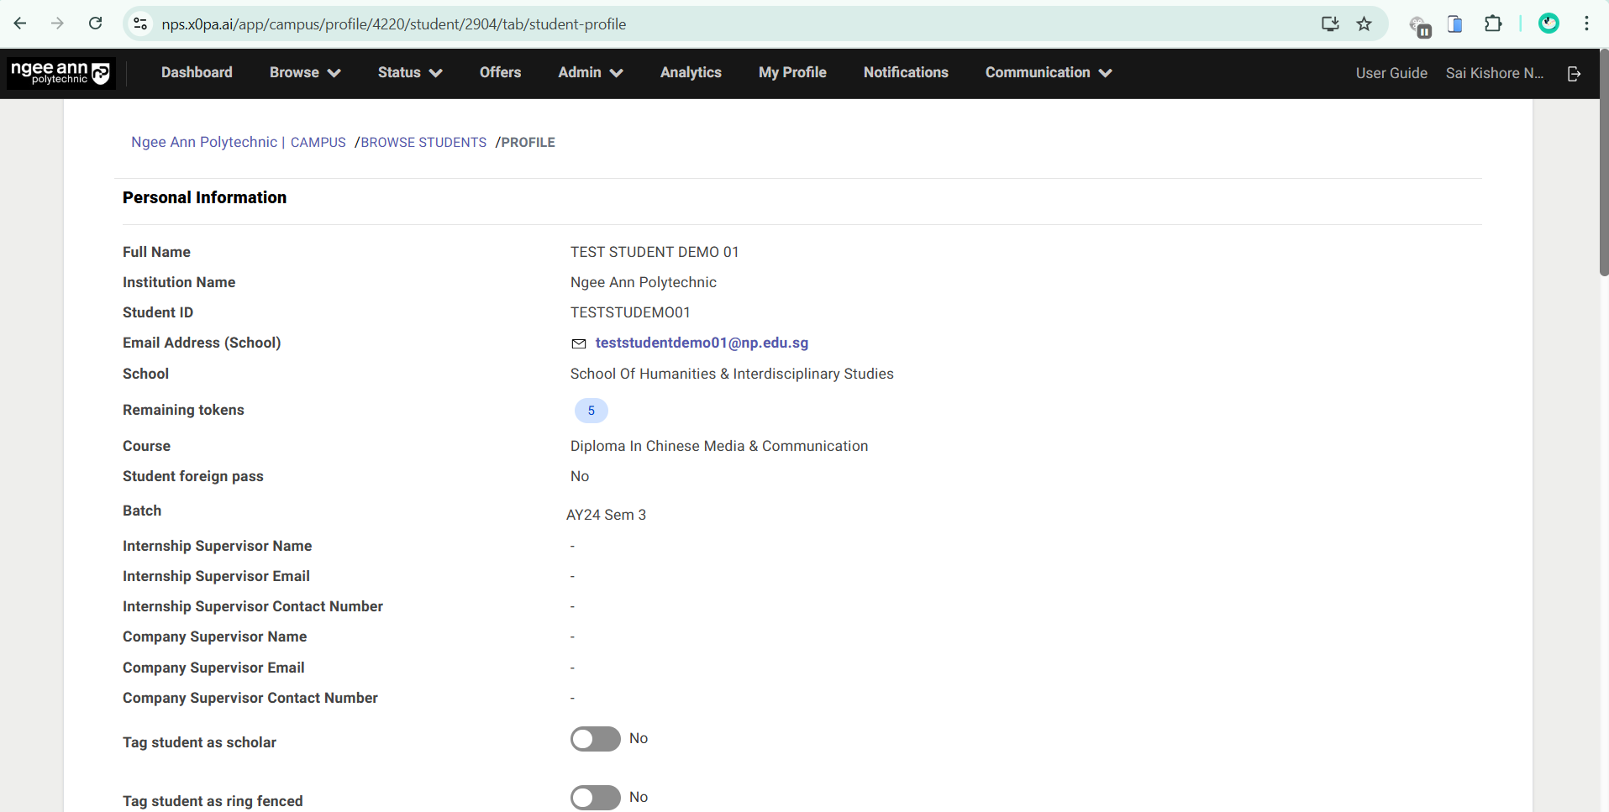The height and width of the screenshot is (812, 1609).
Task: Enable Tag student as scholar toggle
Action: (x=595, y=739)
